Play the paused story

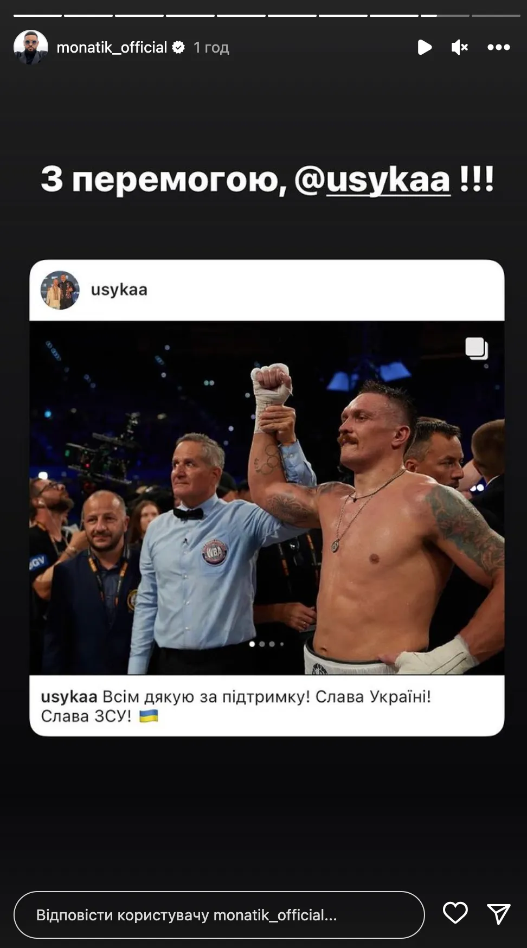[425, 47]
